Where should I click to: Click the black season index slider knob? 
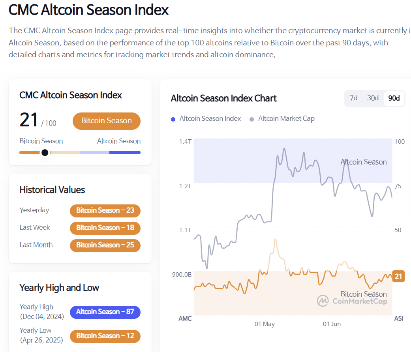tap(45, 152)
